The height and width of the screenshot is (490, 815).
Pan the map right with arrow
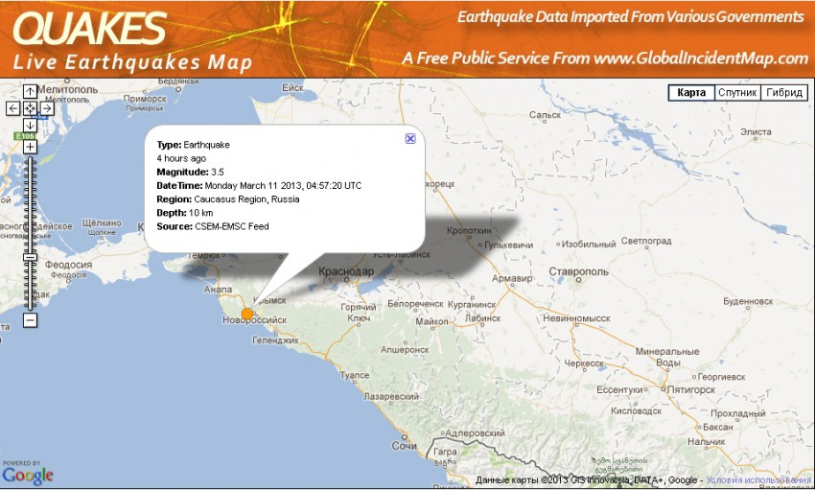pyautogui.click(x=46, y=108)
